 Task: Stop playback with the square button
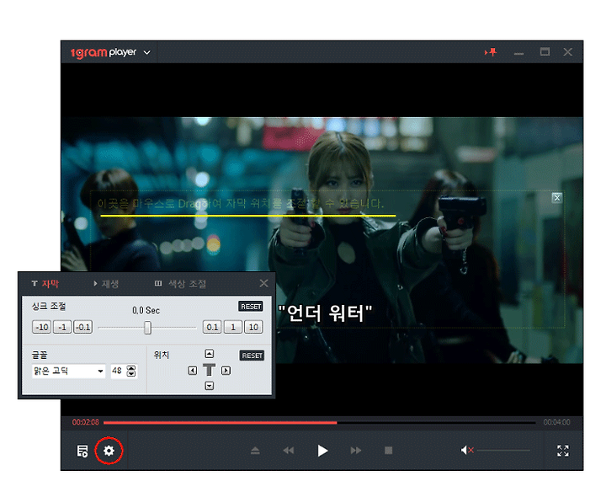(x=388, y=451)
